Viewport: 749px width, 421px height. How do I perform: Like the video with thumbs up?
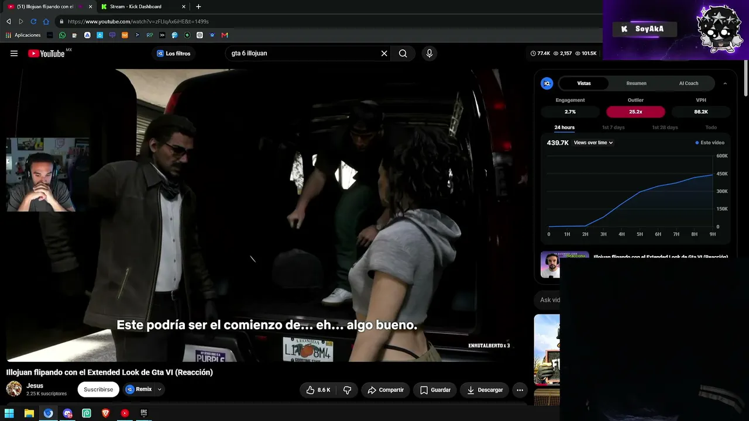(x=318, y=390)
